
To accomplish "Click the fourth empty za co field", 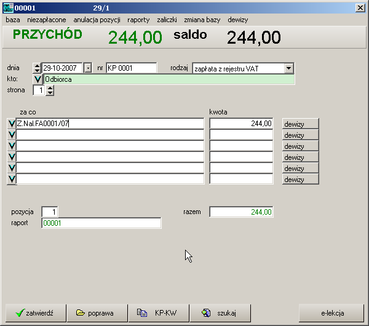I will (110, 157).
